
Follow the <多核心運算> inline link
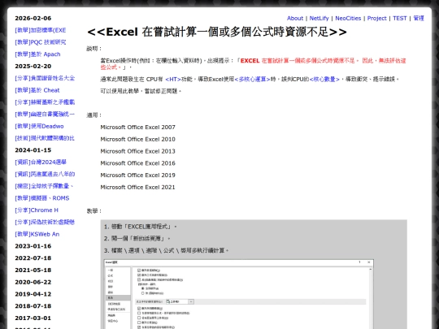coord(252,80)
